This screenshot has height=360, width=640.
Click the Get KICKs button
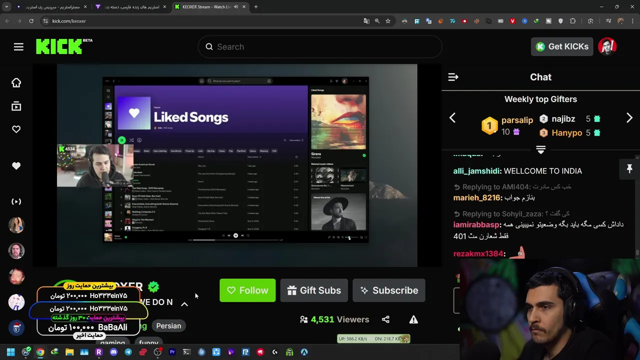click(562, 46)
